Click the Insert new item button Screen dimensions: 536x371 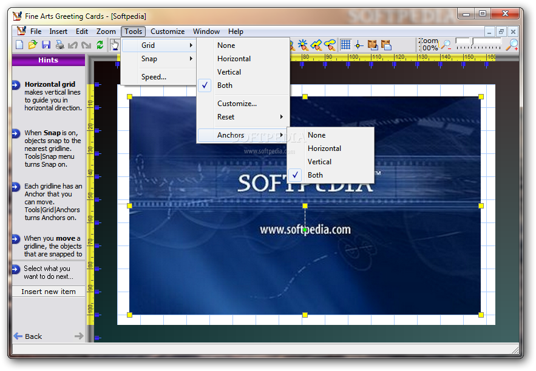point(49,292)
